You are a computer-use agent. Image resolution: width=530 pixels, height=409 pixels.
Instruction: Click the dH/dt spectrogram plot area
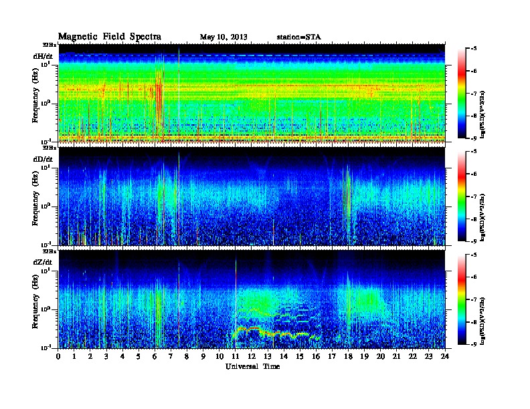[x=252, y=94]
